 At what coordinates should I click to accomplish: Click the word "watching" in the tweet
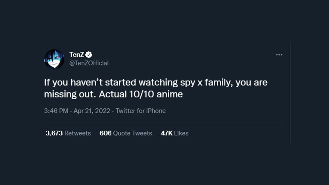coord(158,83)
